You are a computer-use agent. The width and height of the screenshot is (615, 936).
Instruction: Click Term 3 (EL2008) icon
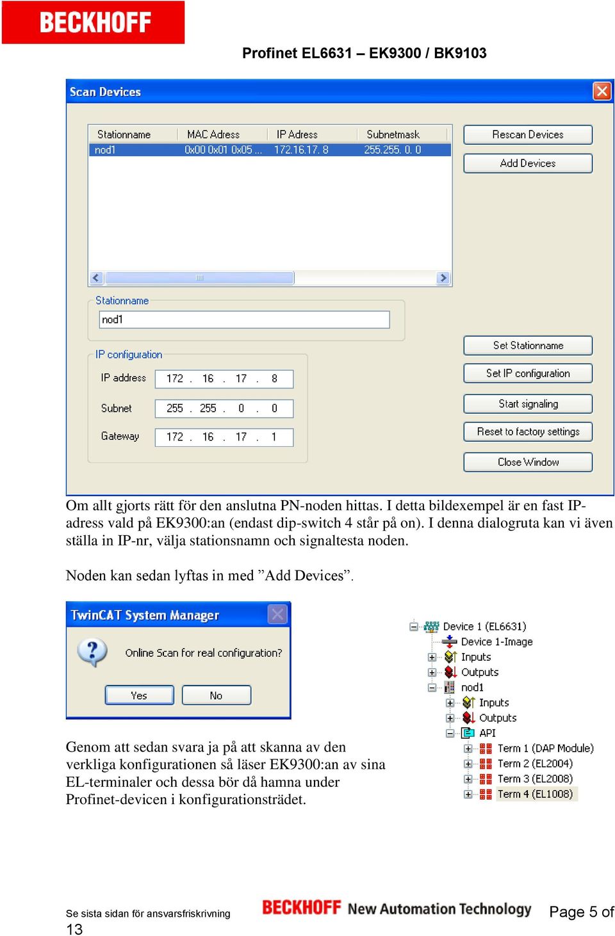(x=486, y=779)
